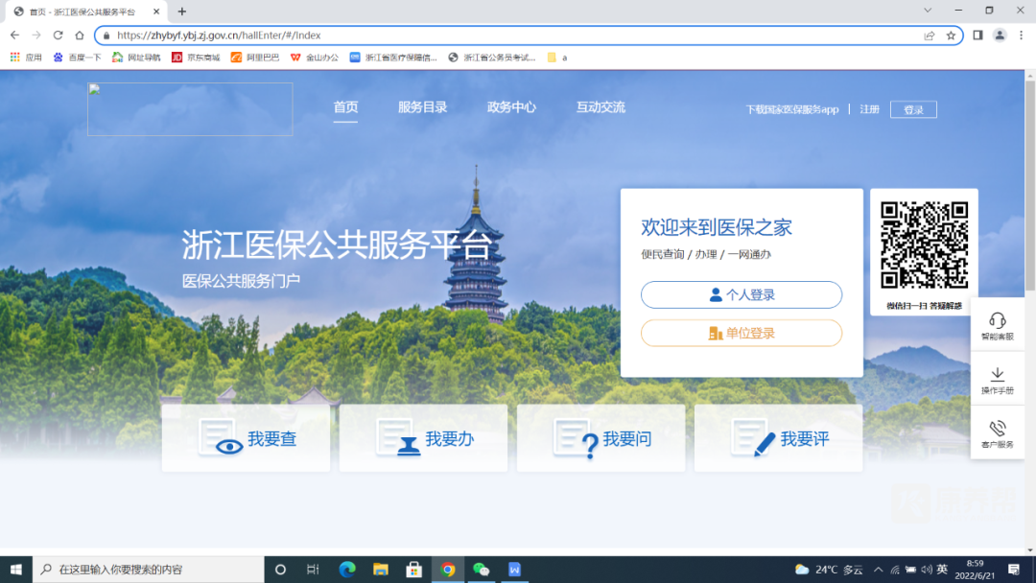
Task: Open File Explorer from taskbar
Action: pos(381,570)
